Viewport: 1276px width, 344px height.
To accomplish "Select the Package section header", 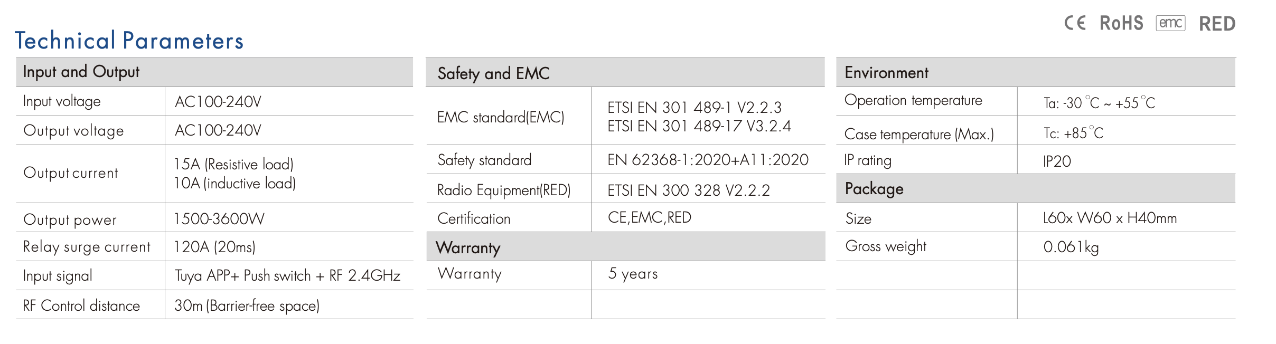I will pyautogui.click(x=874, y=189).
